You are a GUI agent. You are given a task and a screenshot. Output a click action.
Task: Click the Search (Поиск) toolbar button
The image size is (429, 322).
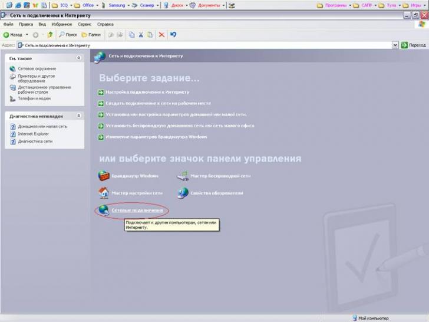68,35
